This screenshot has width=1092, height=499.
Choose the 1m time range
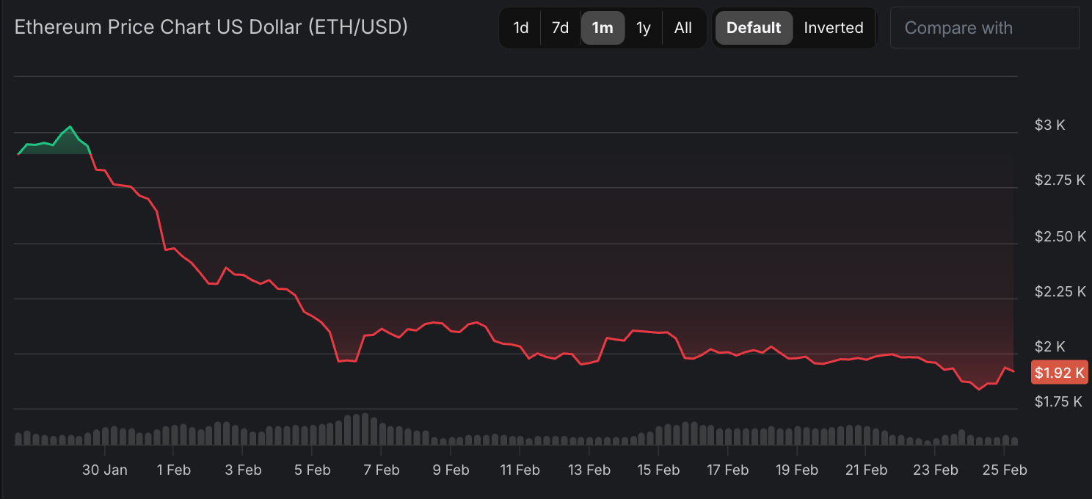pyautogui.click(x=603, y=28)
